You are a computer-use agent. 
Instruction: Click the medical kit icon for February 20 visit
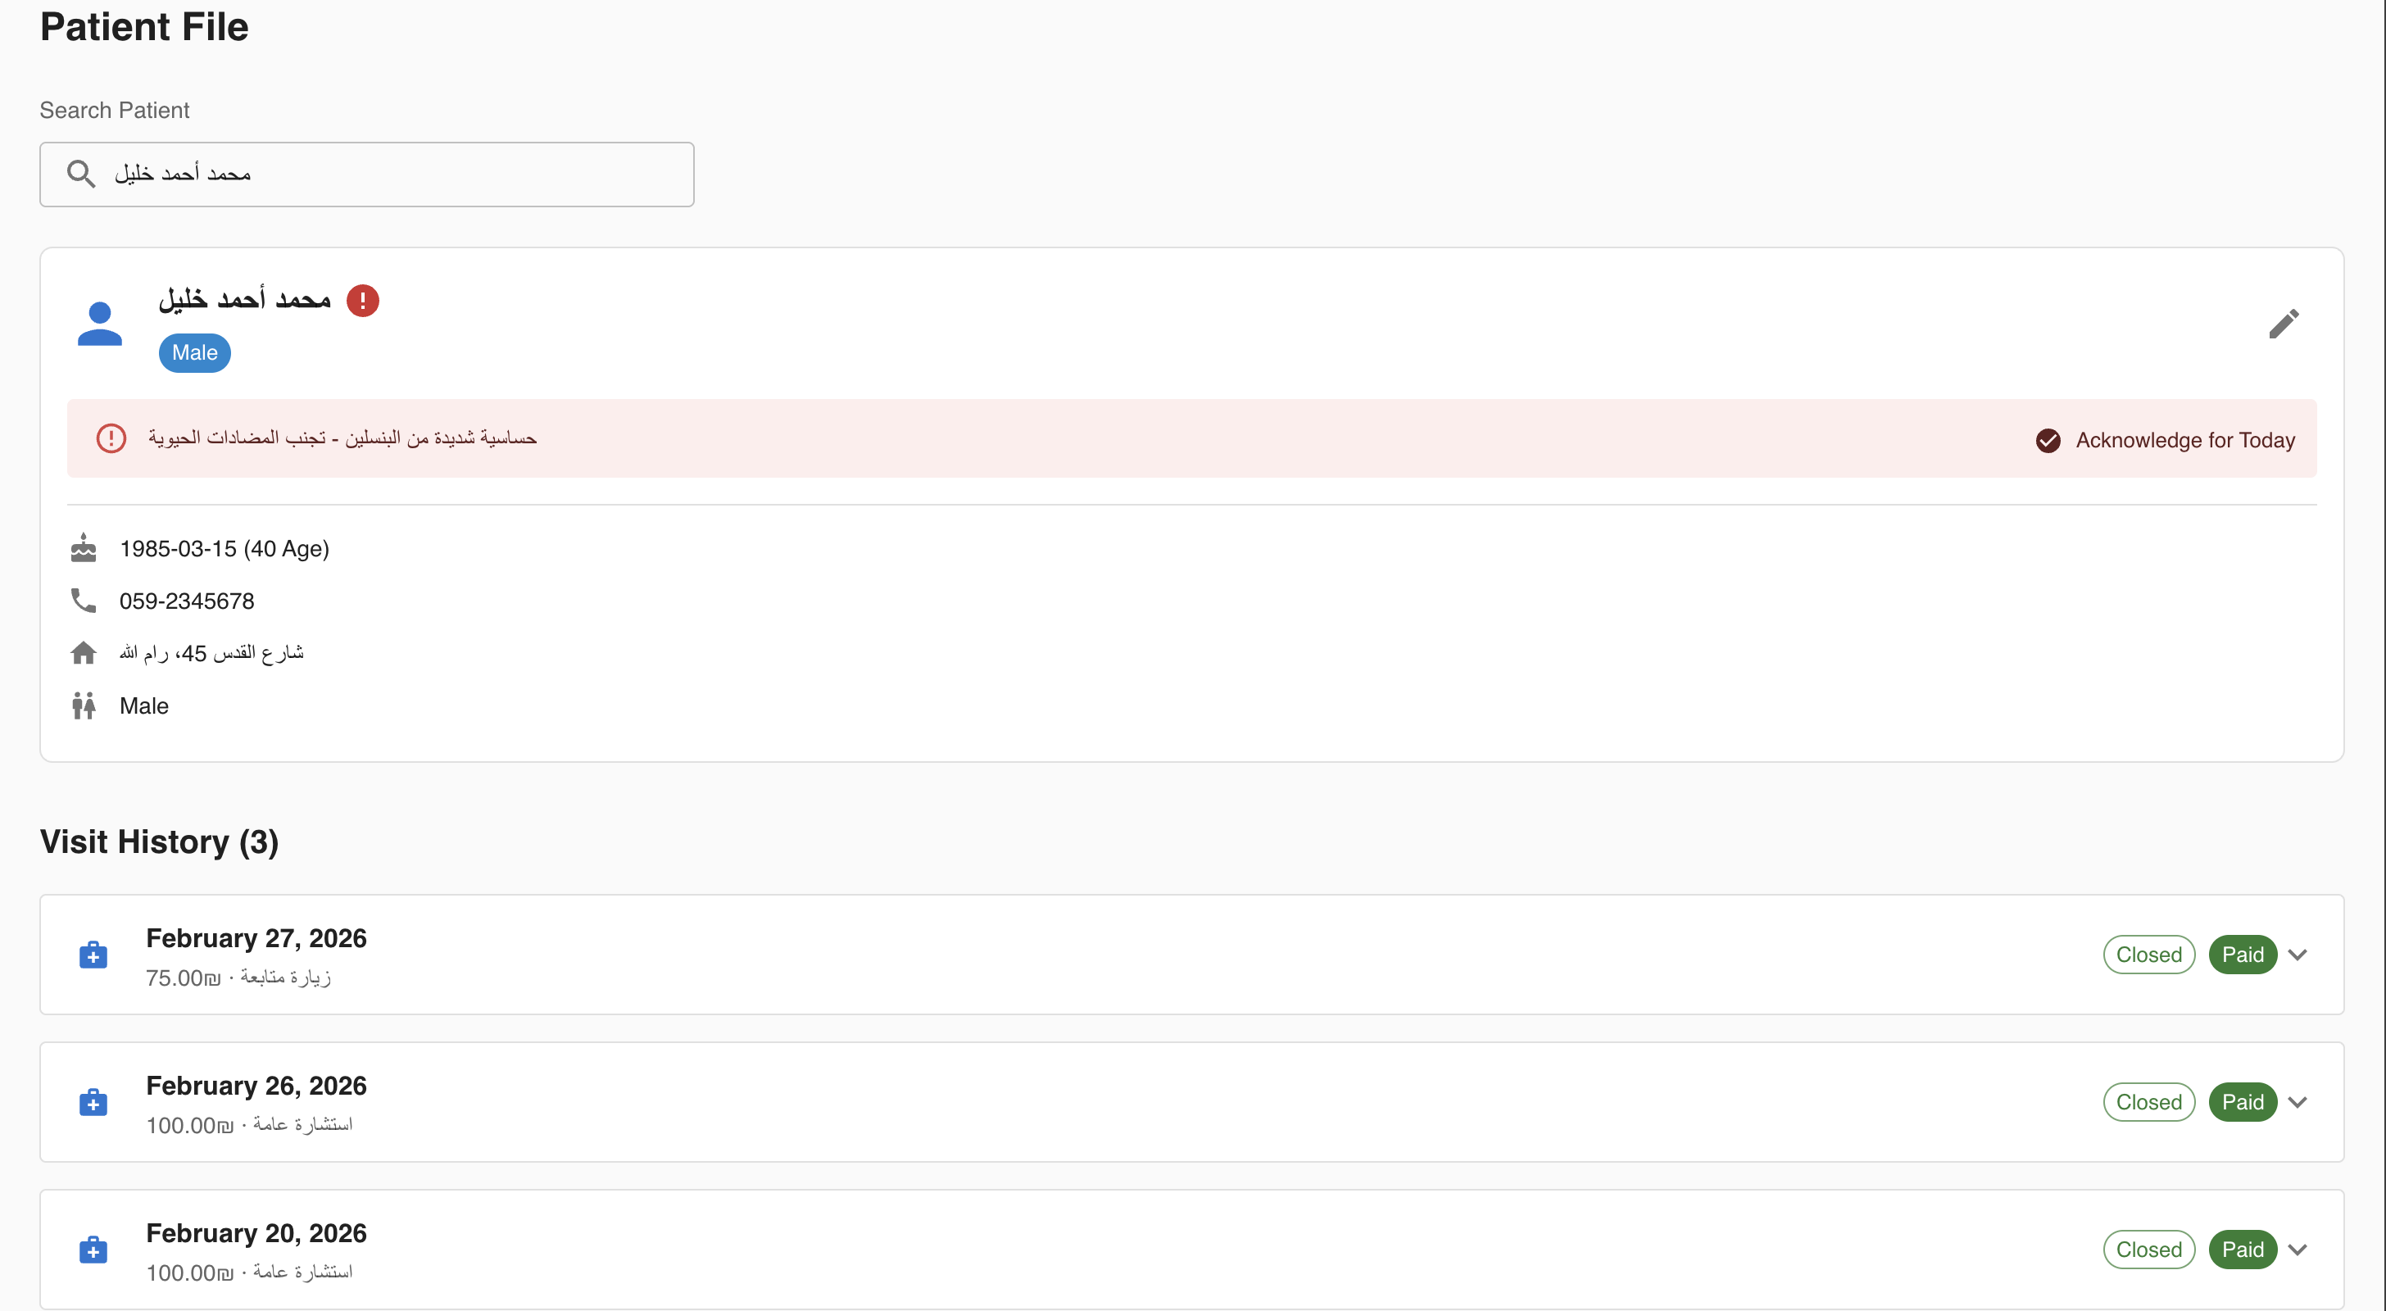[x=93, y=1249]
